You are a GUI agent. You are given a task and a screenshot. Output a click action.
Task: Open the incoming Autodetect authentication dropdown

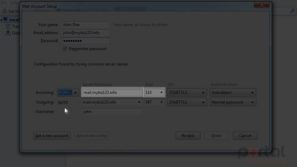point(233,93)
